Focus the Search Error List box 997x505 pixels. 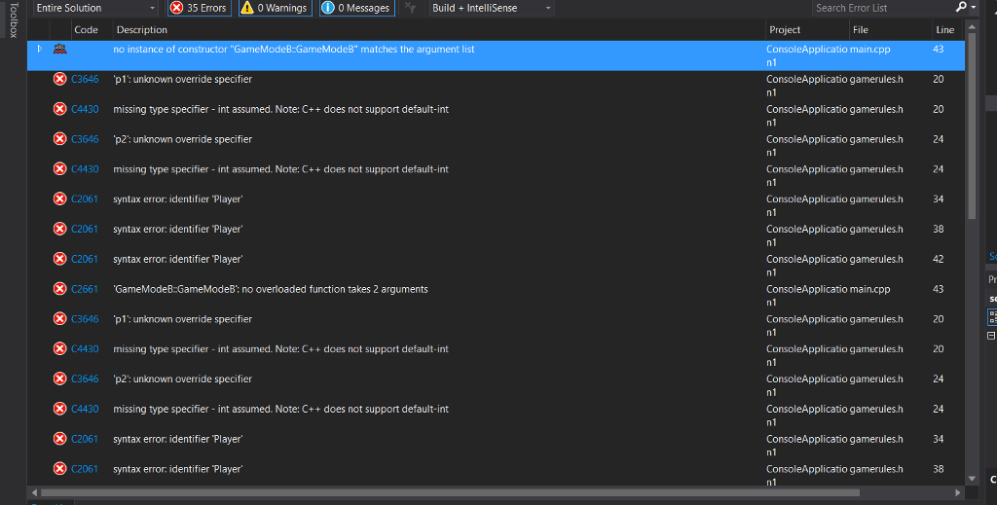882,8
